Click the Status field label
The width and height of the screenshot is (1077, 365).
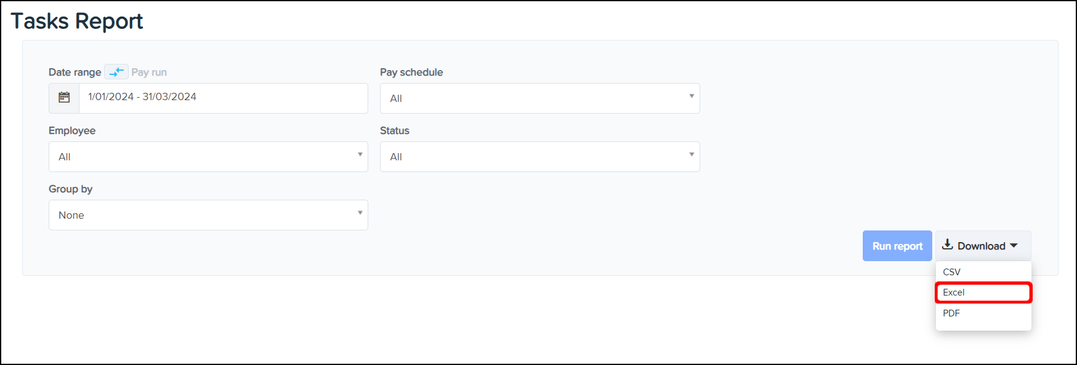click(395, 131)
